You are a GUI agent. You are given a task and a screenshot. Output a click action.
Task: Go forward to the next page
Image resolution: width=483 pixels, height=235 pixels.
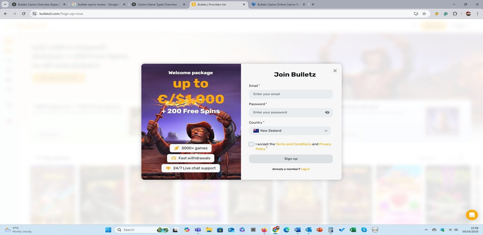tap(14, 14)
